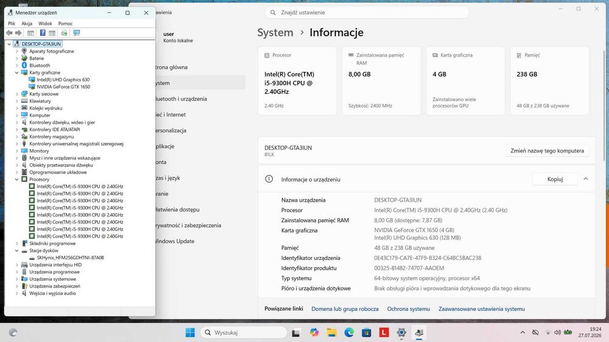The width and height of the screenshot is (609, 342).
Task: Click the monitor icon at the end of Device Manager toolbar
Action: [x=77, y=33]
